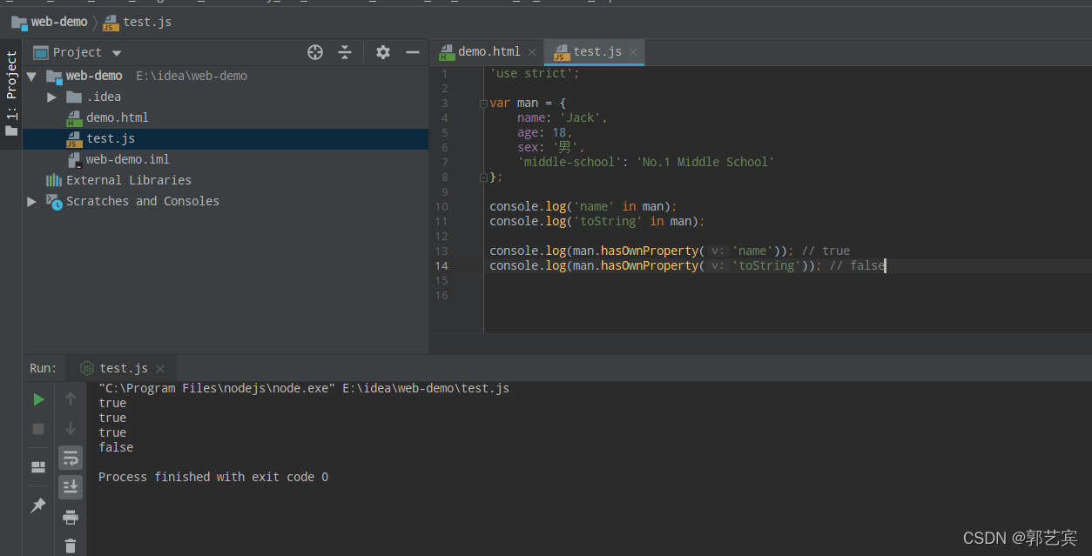The width and height of the screenshot is (1092, 556).
Task: Click web-demo breadcrumb in navigation bar
Action: tap(50, 22)
